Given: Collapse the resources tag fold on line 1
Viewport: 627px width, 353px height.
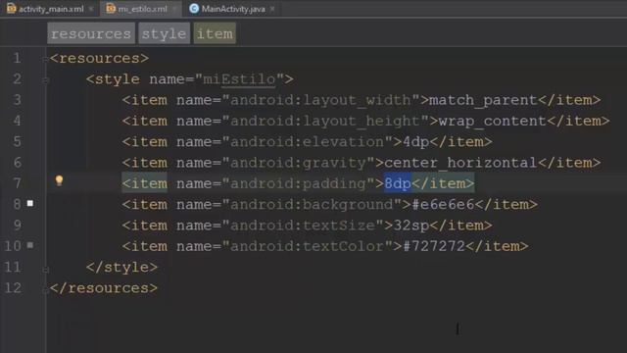Looking at the screenshot, I should pyautogui.click(x=45, y=59).
